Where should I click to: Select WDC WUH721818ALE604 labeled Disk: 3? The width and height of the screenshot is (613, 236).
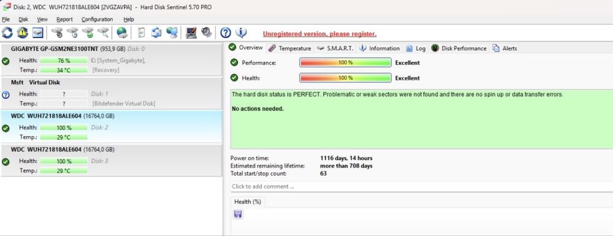(112, 160)
